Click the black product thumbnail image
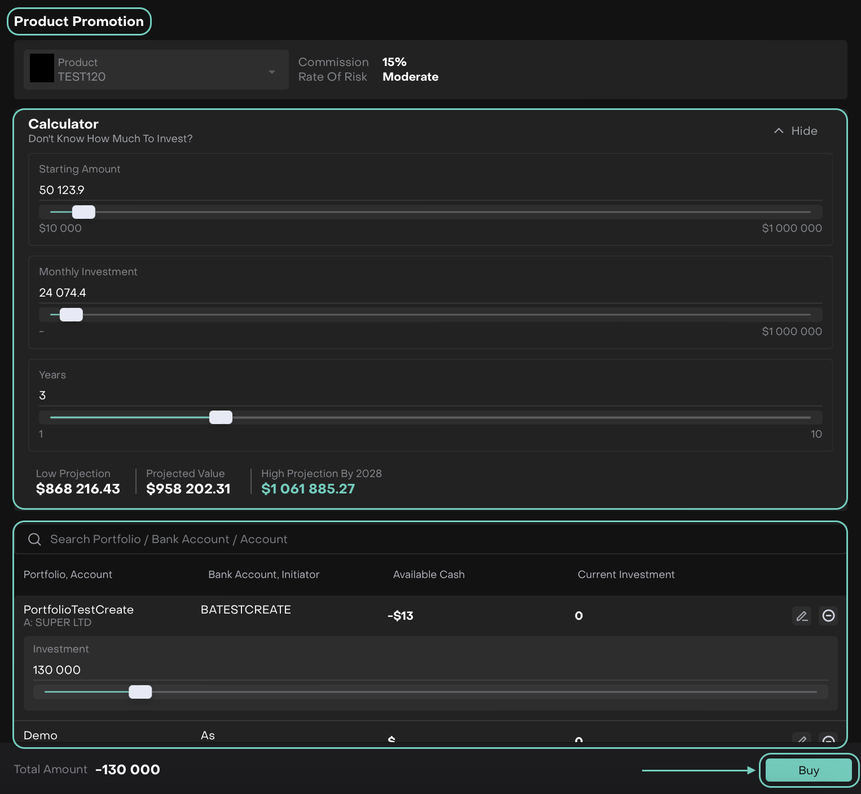 [x=42, y=68]
